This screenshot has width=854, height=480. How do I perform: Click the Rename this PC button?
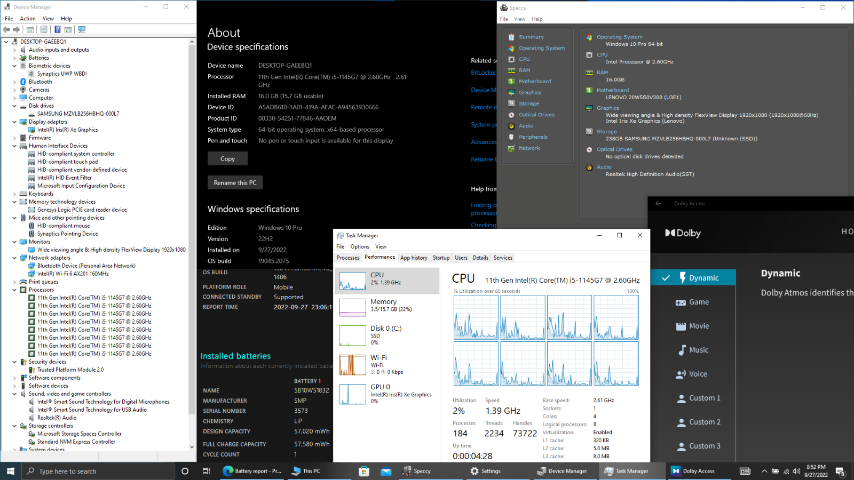tap(235, 182)
